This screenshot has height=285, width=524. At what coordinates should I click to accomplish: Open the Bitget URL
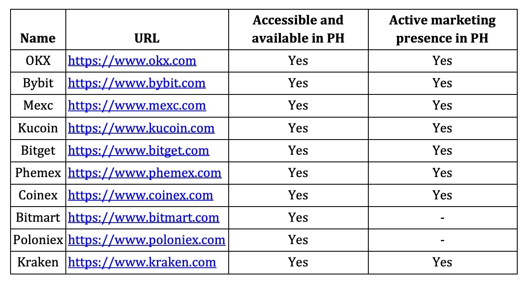(x=138, y=150)
